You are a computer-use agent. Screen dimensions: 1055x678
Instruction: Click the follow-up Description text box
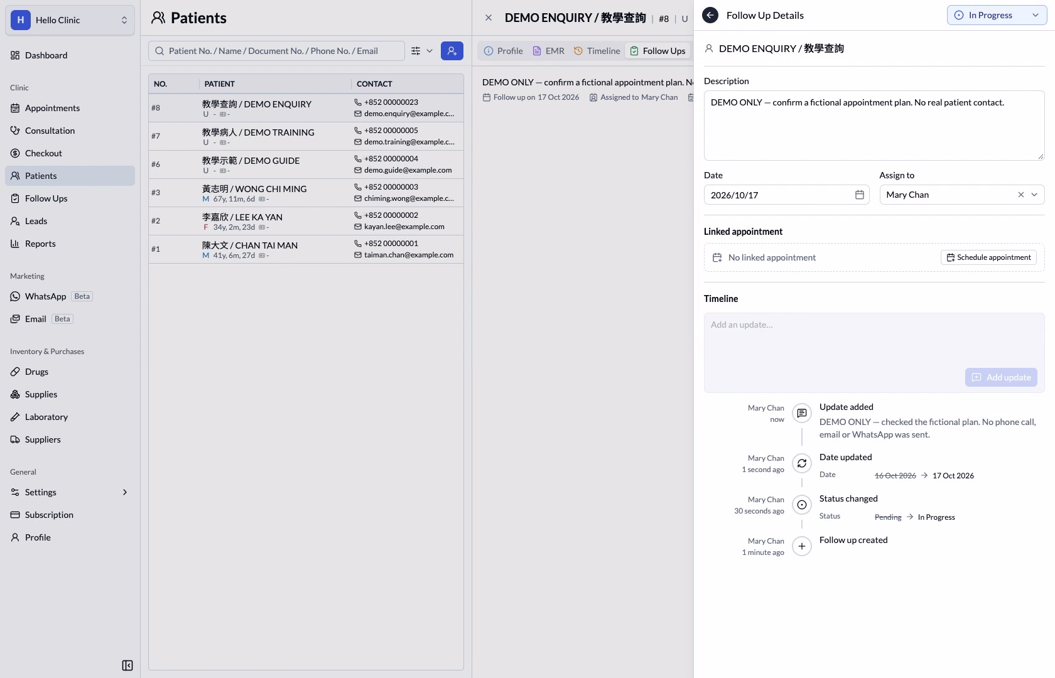tap(874, 126)
